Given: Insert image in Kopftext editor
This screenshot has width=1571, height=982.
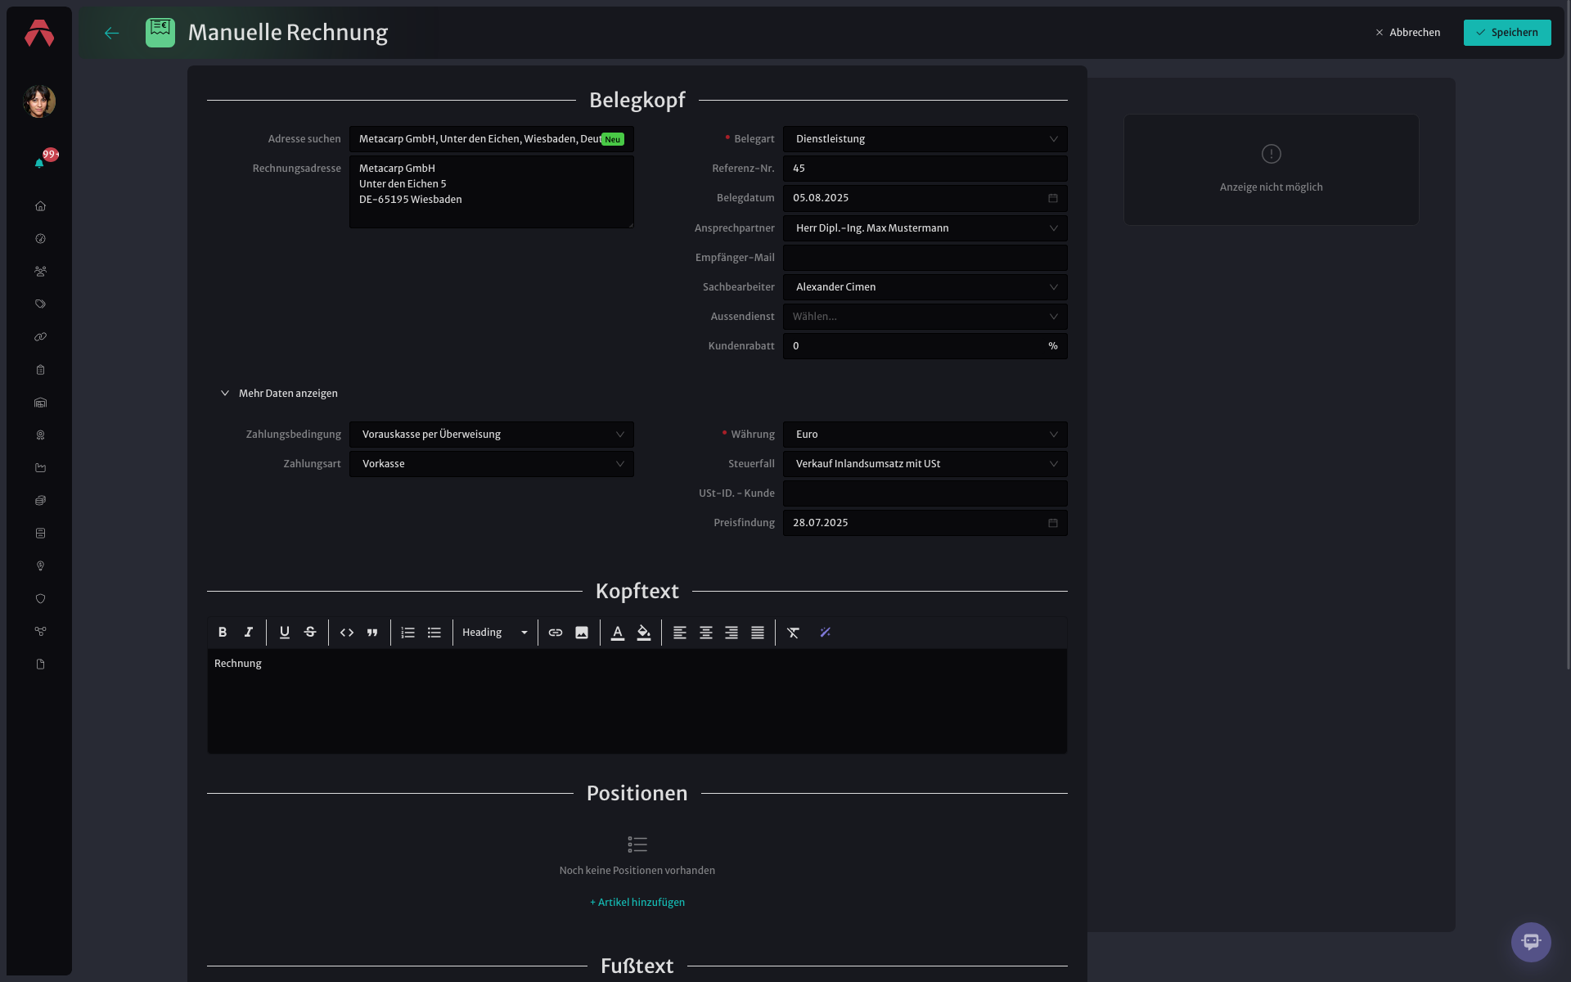Looking at the screenshot, I should 582,633.
